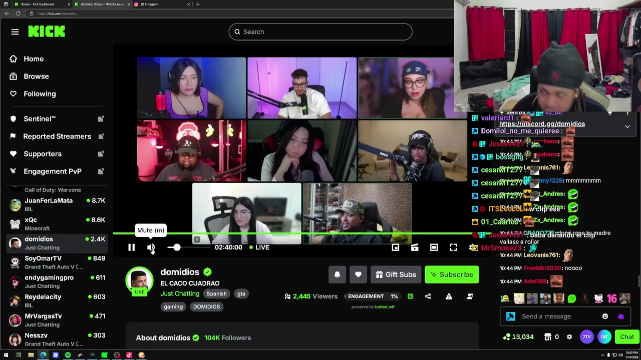Image resolution: width=641 pixels, height=360 pixels.
Task: Toggle notification bell for domidios
Action: 337,274
